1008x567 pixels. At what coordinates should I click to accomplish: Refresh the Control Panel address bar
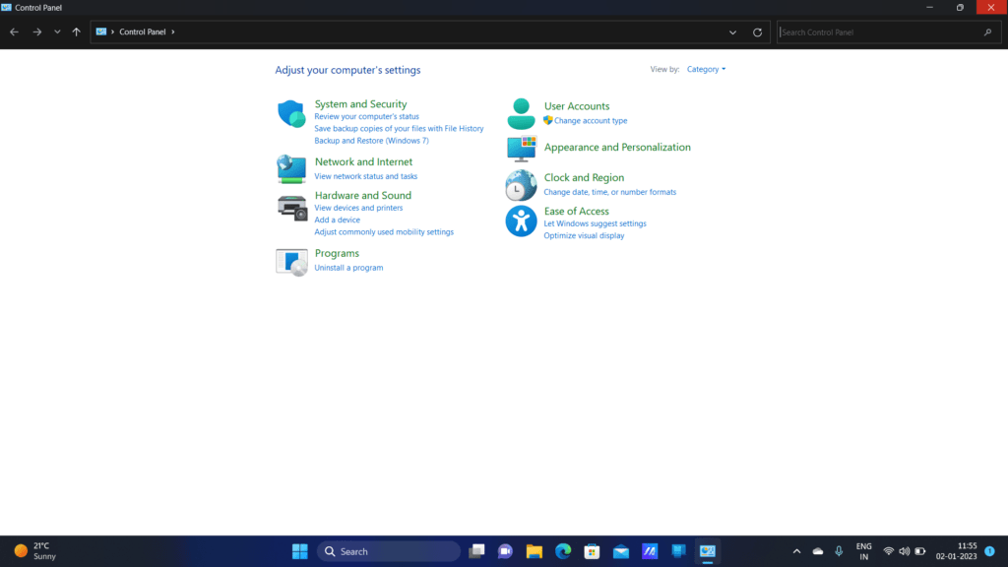point(757,32)
